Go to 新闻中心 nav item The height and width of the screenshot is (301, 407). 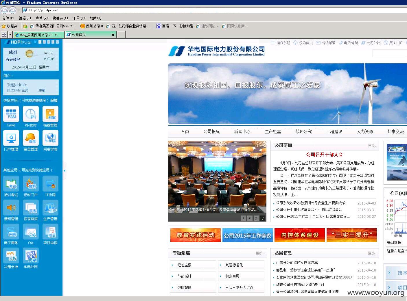(242, 131)
